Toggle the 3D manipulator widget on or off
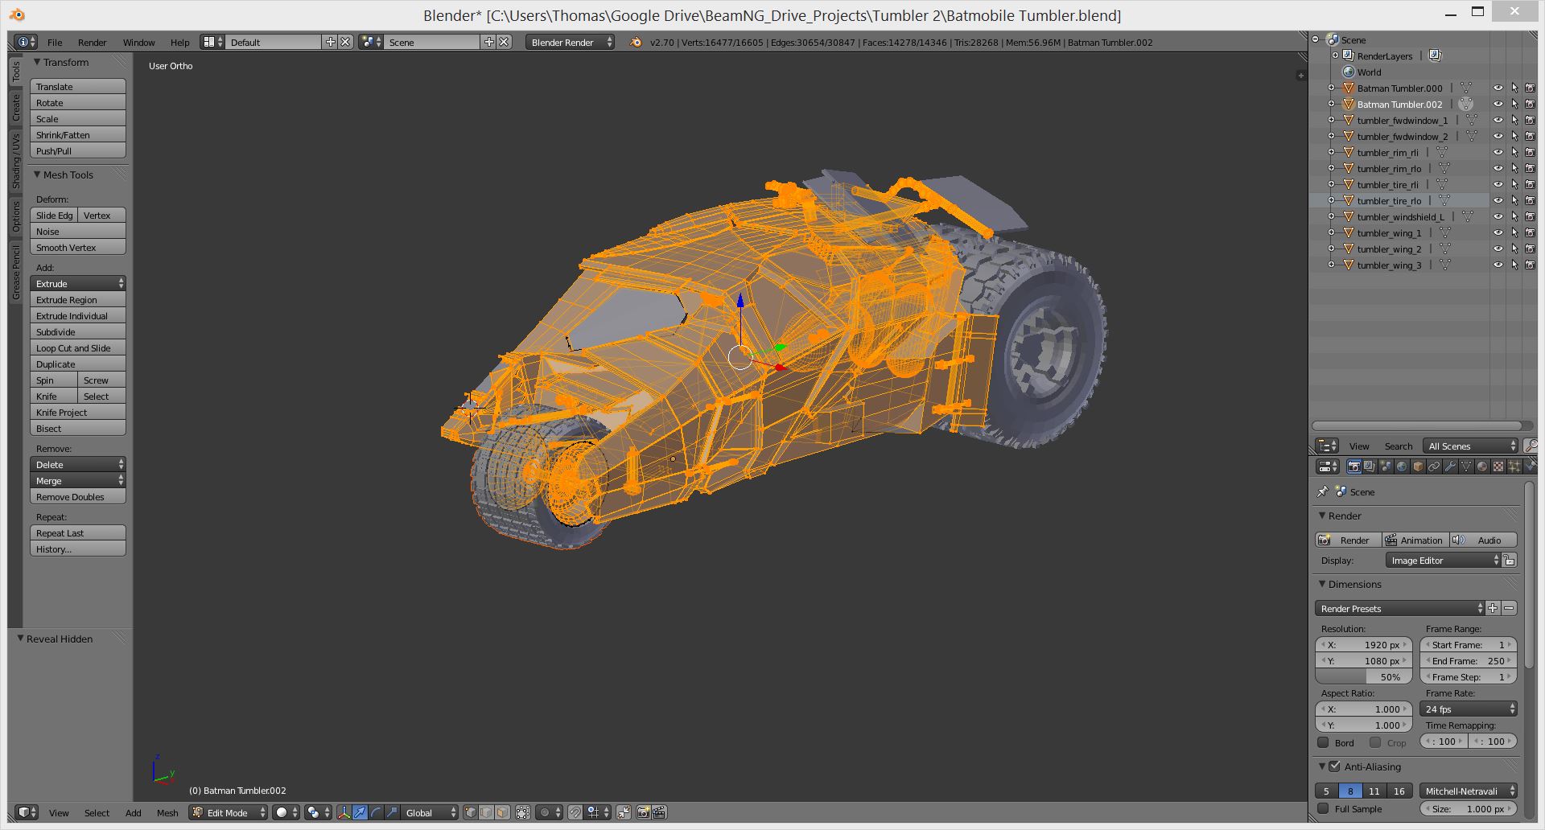Viewport: 1545px width, 830px height. pyautogui.click(x=344, y=812)
